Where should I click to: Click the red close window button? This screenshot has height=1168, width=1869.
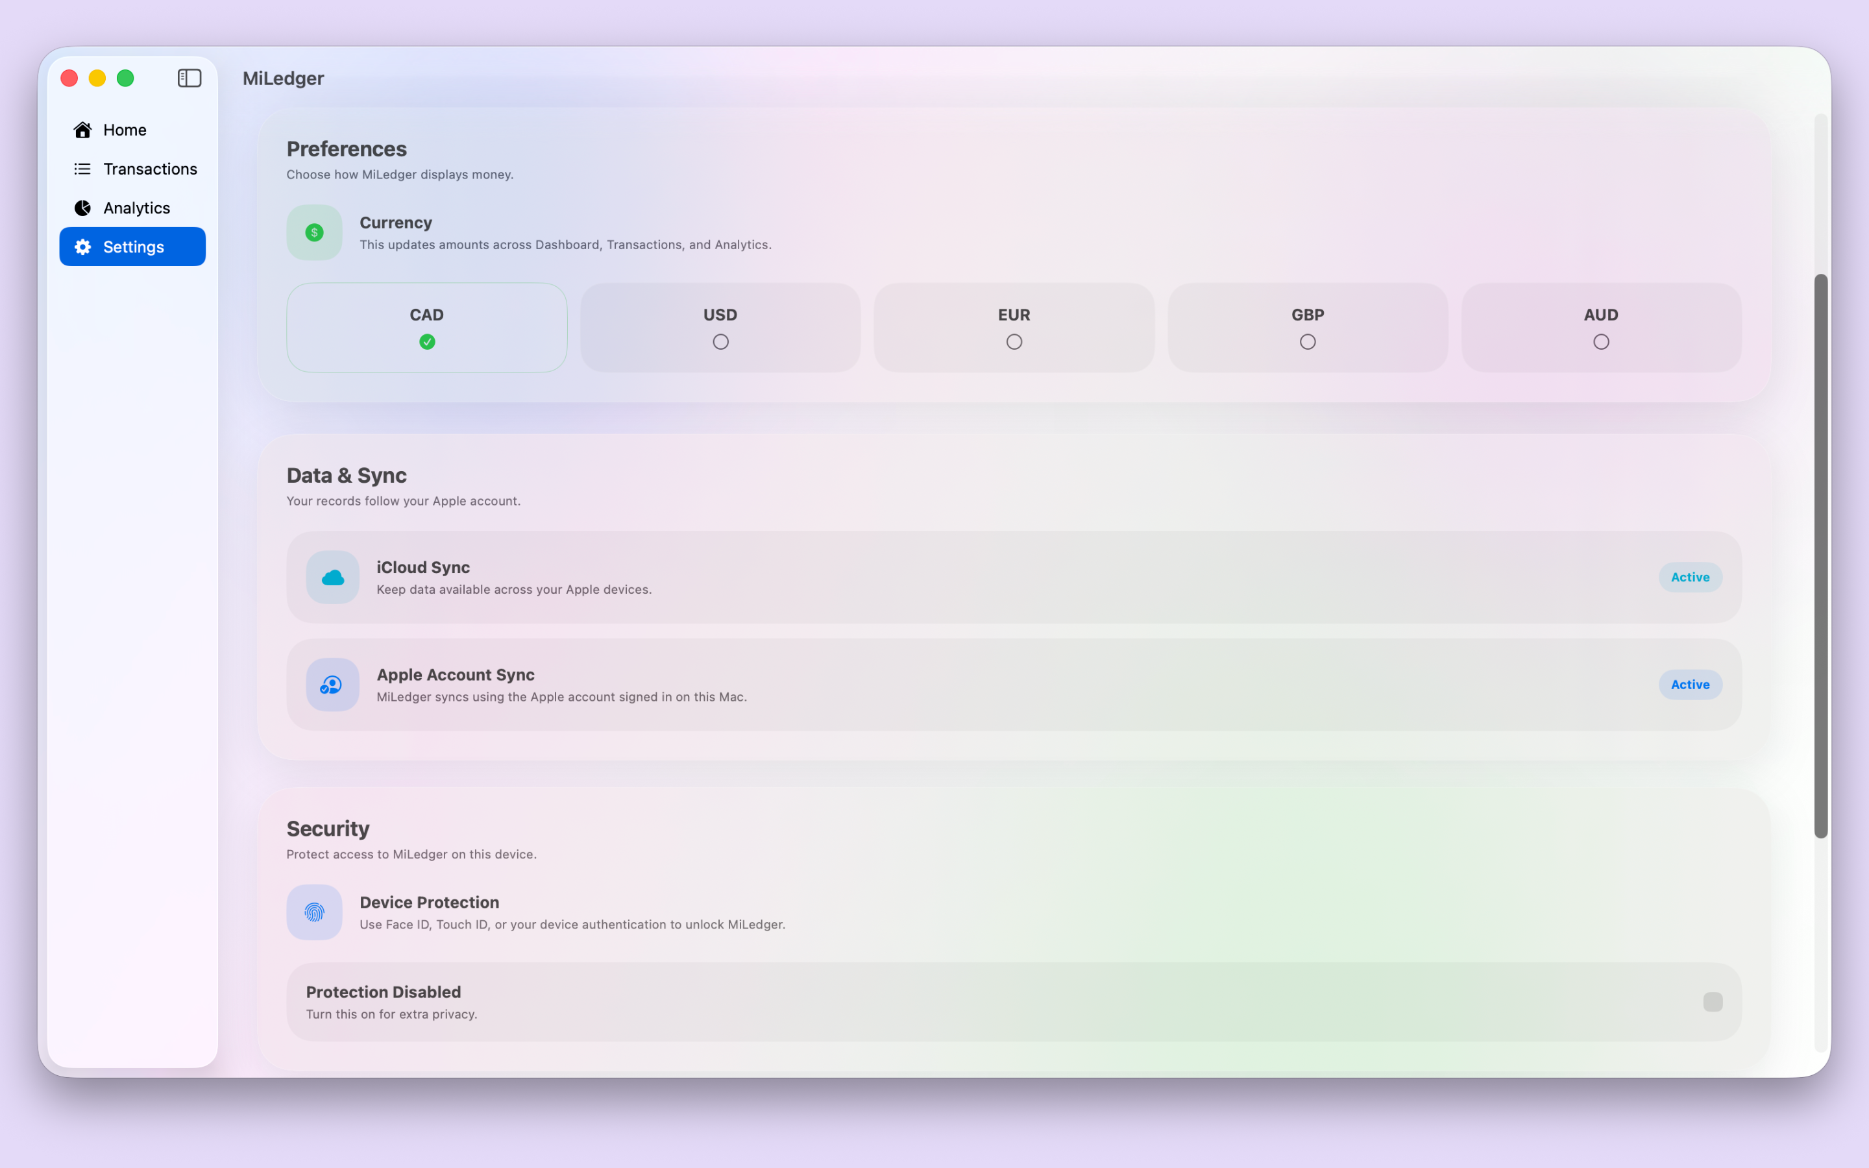69,78
